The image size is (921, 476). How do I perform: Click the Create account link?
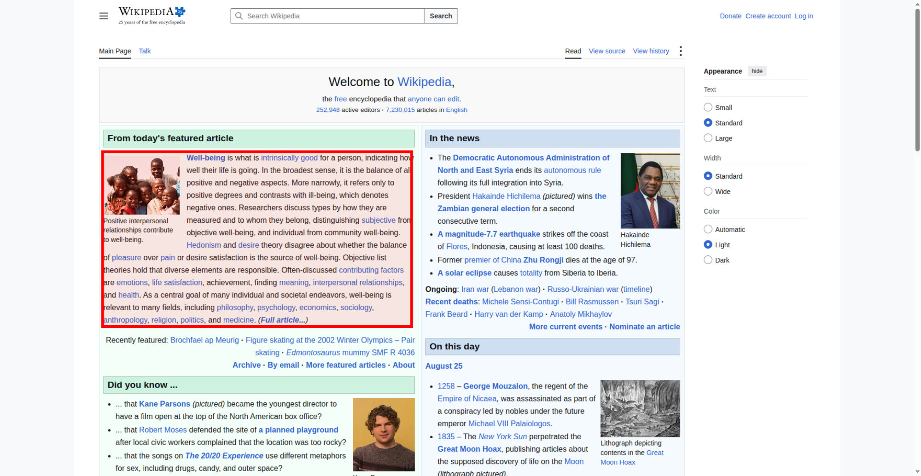(768, 16)
